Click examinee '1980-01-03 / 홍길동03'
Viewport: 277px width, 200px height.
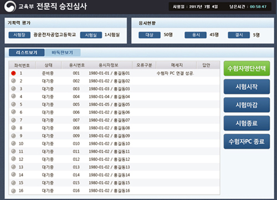[109, 89]
